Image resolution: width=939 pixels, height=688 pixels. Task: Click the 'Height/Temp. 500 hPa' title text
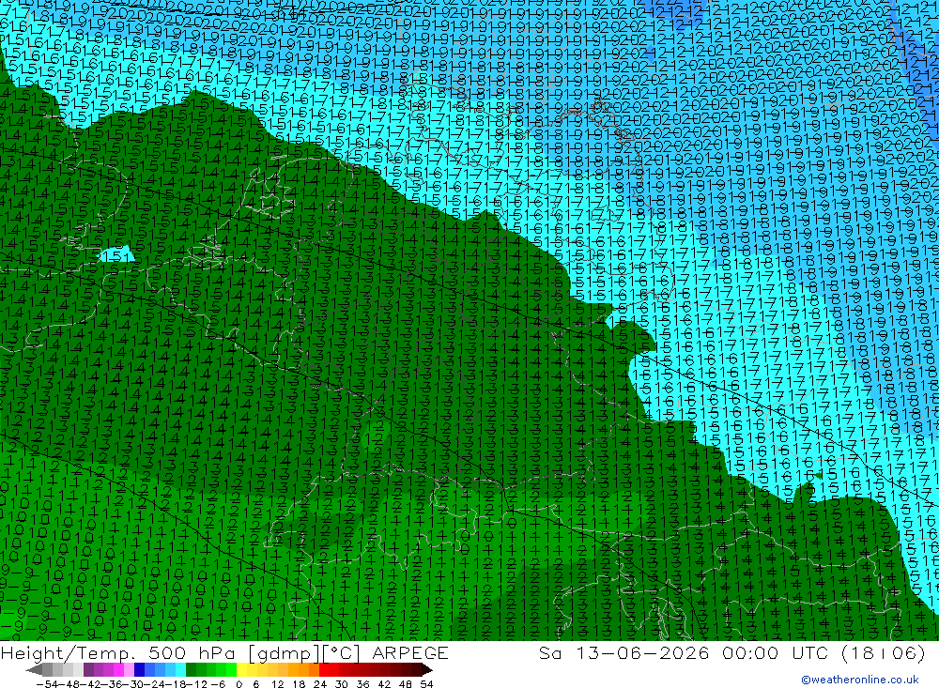[x=118, y=652]
